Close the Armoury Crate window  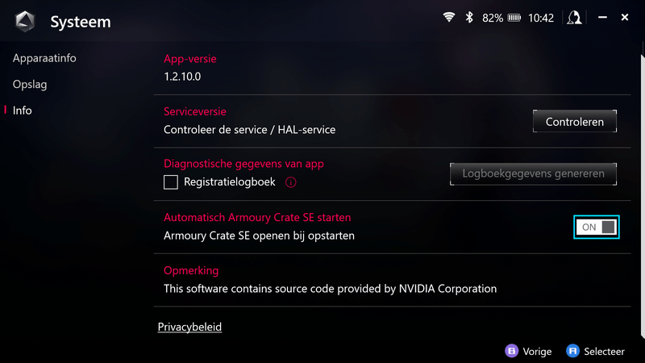coord(625,18)
